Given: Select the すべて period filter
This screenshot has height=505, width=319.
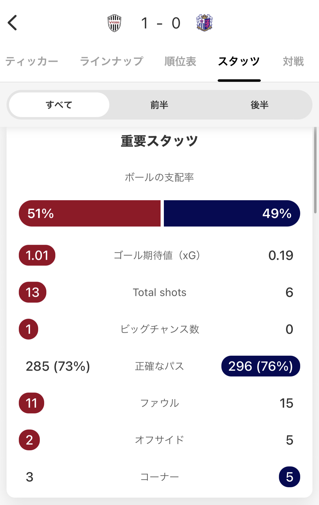Looking at the screenshot, I should point(59,105).
